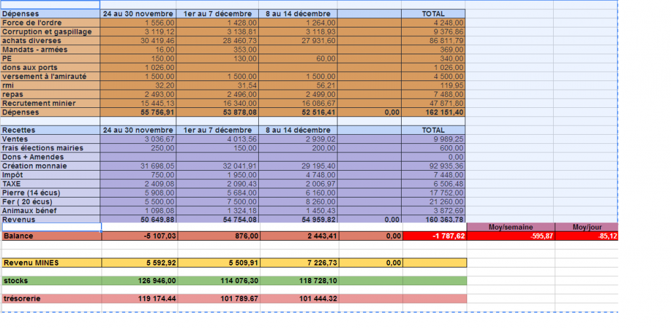This screenshot has height=329, width=671.
Task: Select the 'dons aux ports' cell
Action: (x=50, y=67)
